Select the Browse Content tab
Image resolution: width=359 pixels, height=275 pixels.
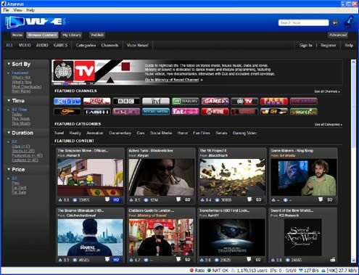pos(42,35)
